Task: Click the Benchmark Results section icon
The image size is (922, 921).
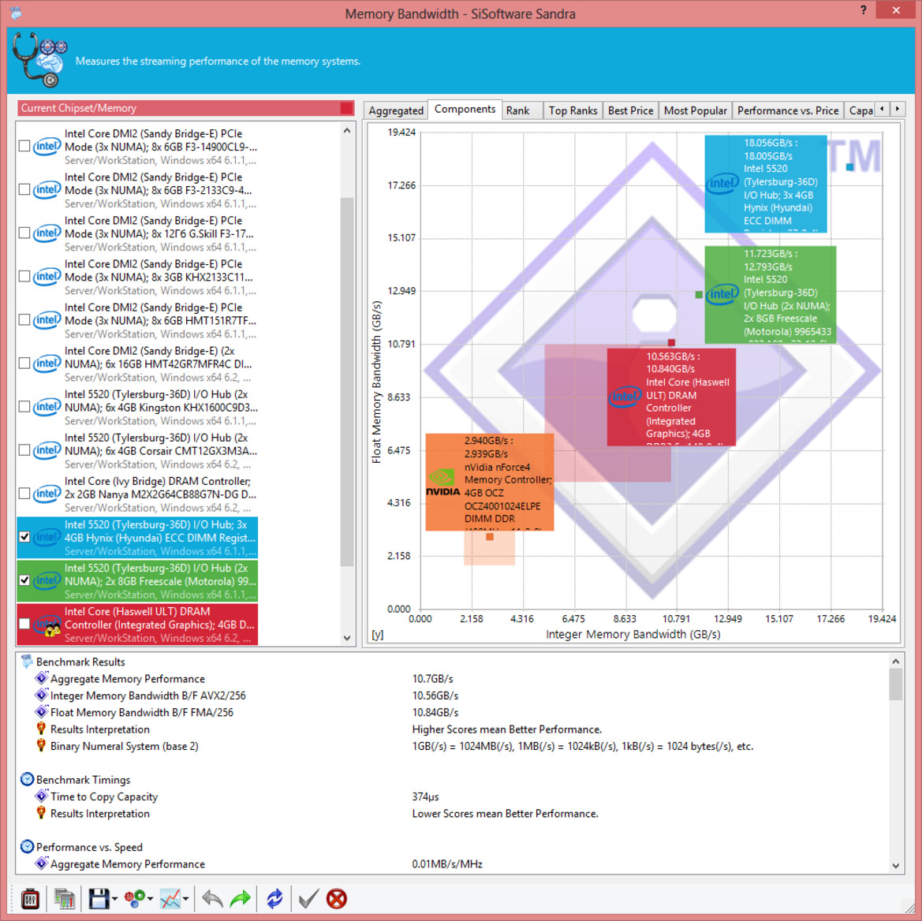Action: [x=27, y=662]
